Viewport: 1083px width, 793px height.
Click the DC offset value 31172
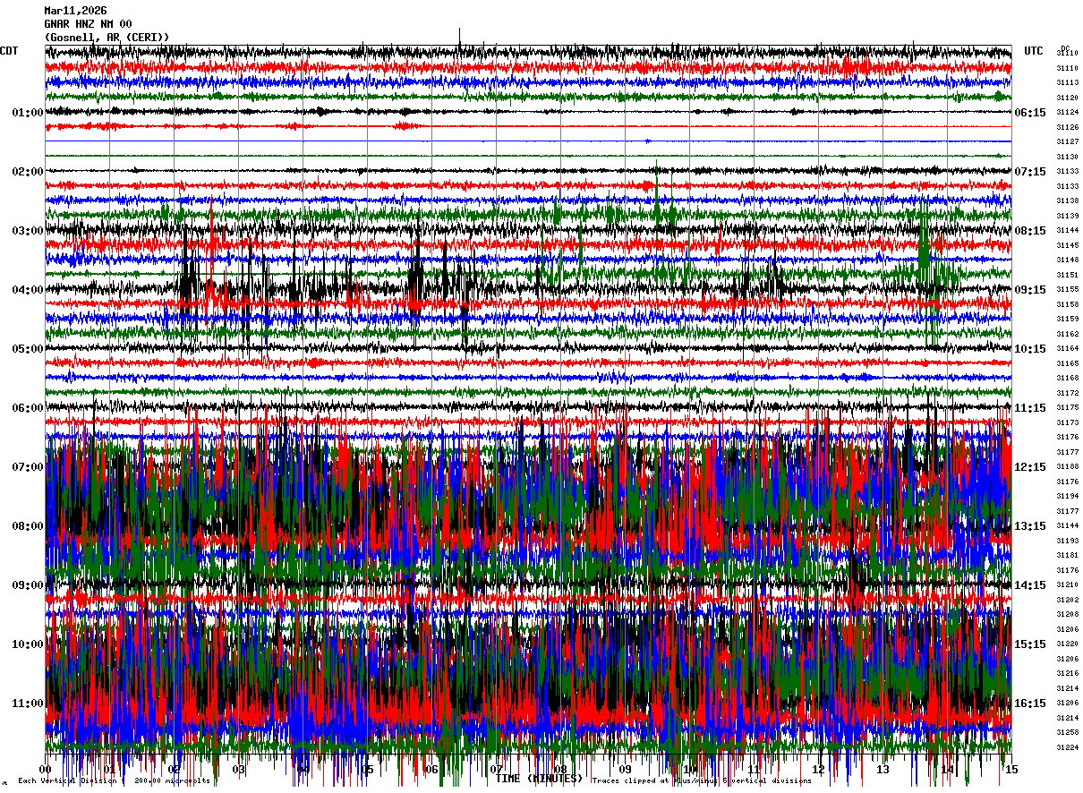1067,393
